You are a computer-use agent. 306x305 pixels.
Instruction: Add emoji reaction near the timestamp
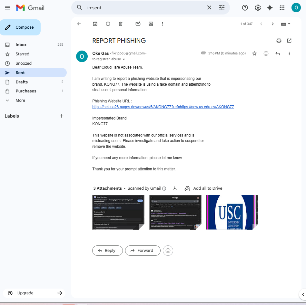click(266, 53)
